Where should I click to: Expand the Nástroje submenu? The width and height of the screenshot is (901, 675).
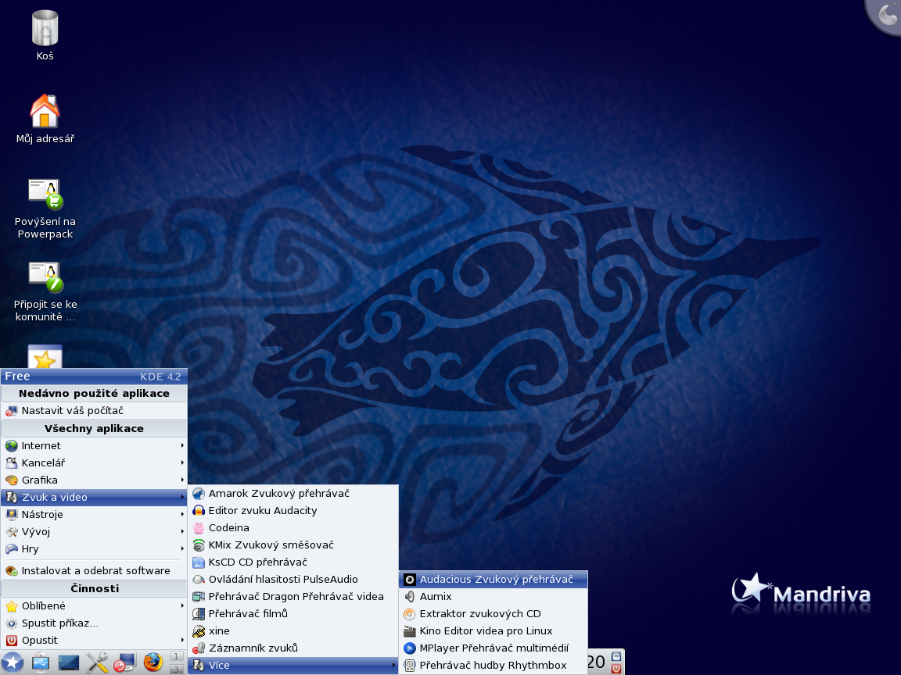[x=94, y=515]
